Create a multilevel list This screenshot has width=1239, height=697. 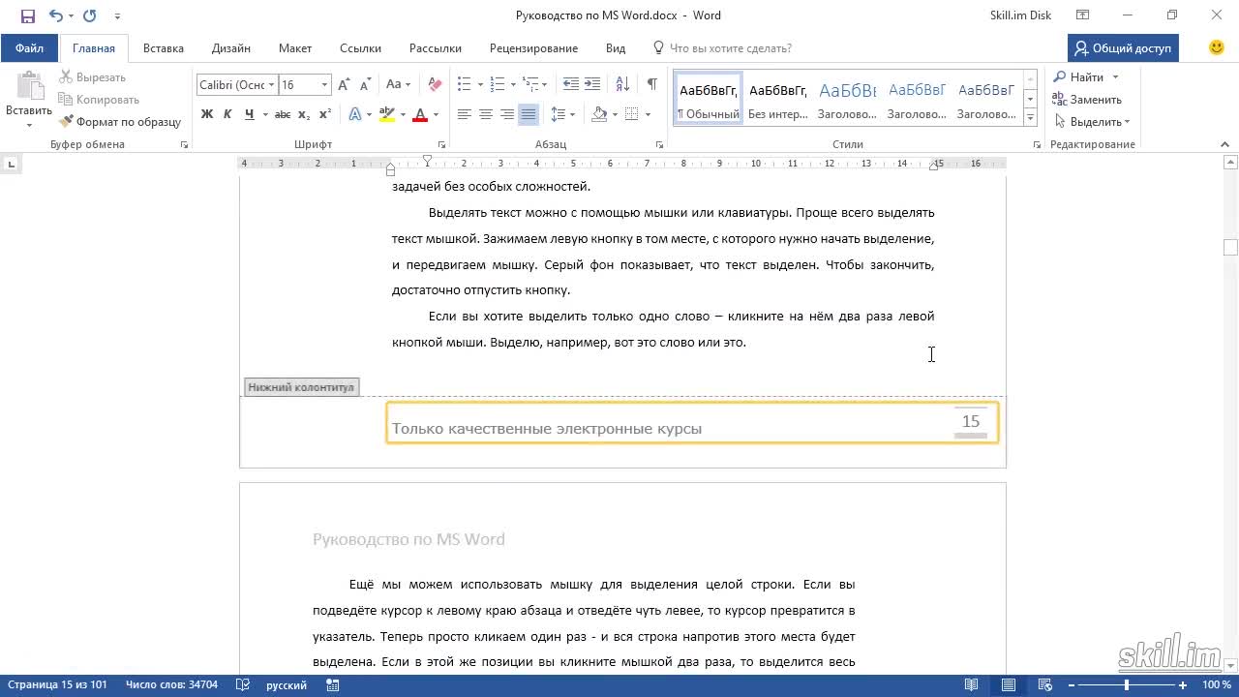(531, 85)
